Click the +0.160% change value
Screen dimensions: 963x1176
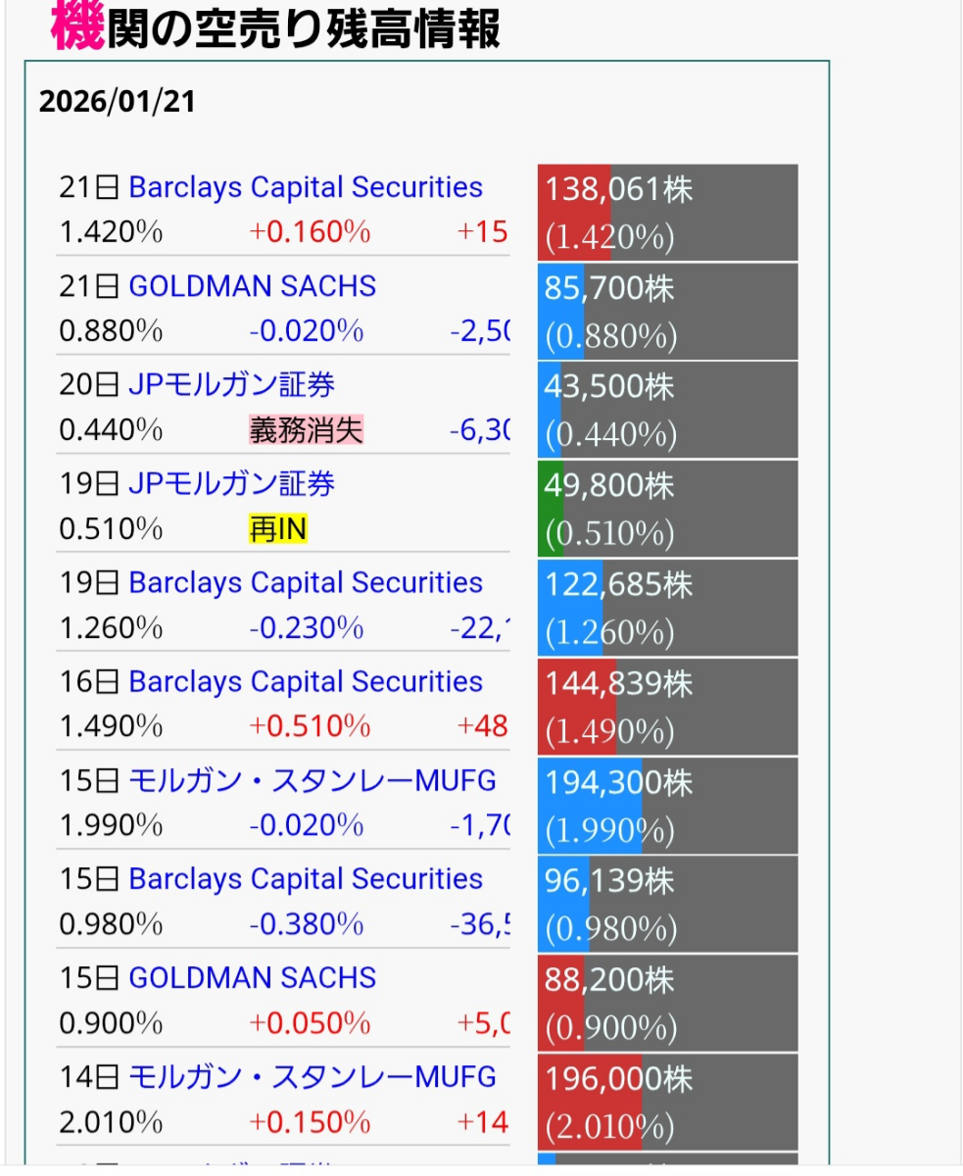[x=310, y=233]
